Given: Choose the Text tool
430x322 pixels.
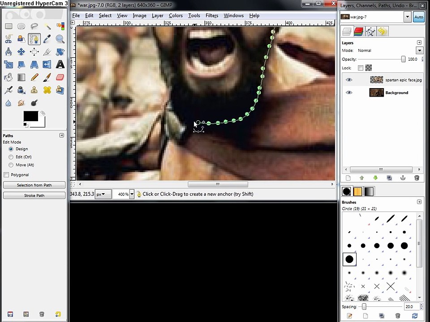Looking at the screenshot, I should click(60, 64).
